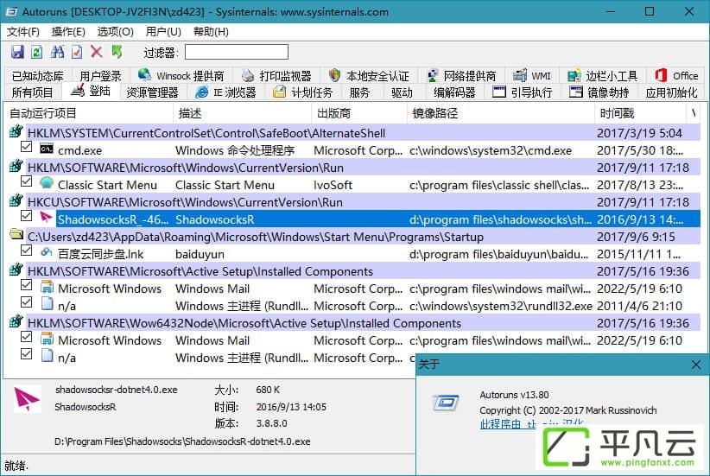The image size is (710, 476).
Task: Sort by the 时间戳 column header
Action: tap(639, 113)
